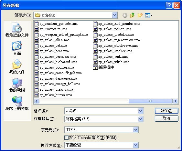Go to 桌面 in sidebar

click(x=17, y=48)
